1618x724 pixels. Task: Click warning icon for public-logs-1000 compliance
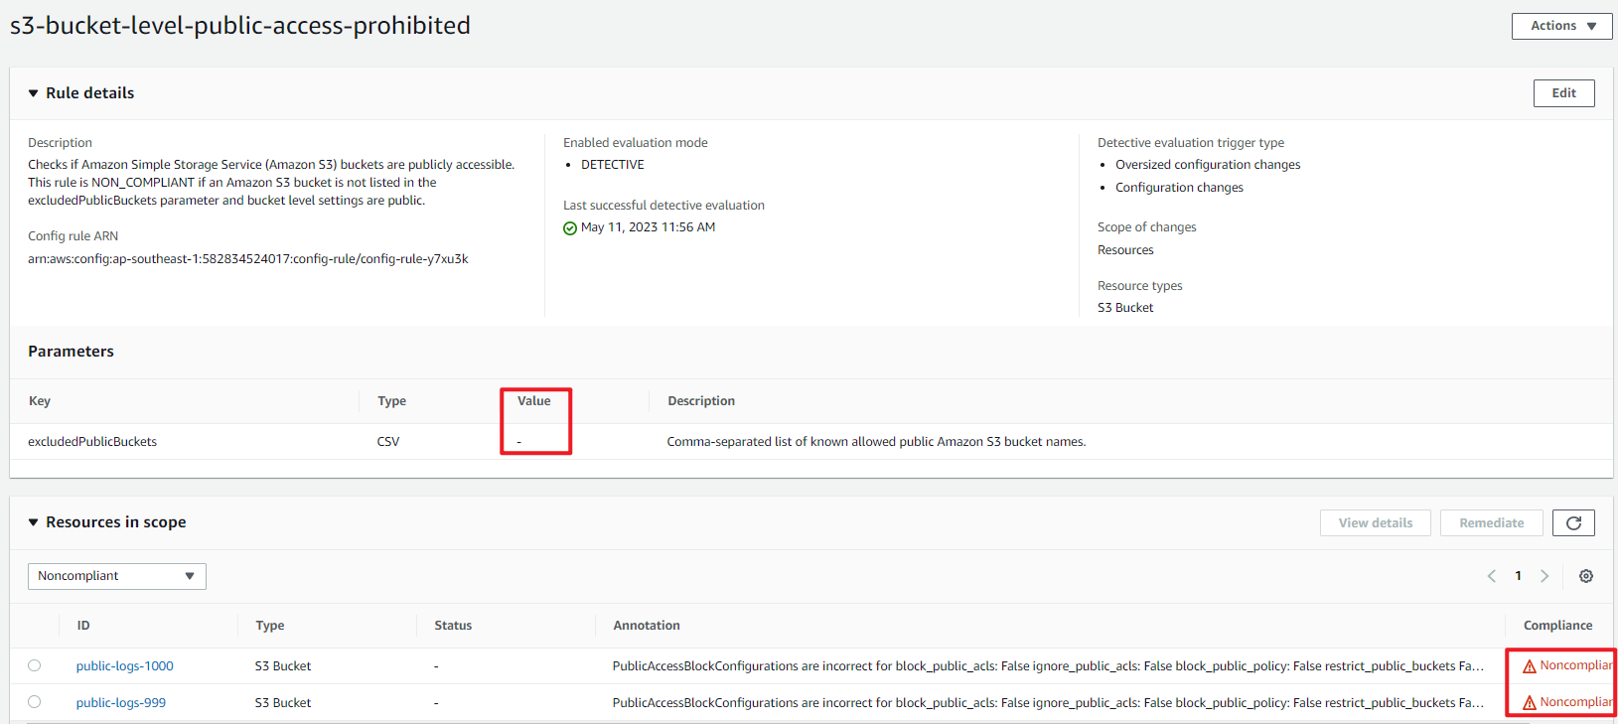pos(1530,666)
